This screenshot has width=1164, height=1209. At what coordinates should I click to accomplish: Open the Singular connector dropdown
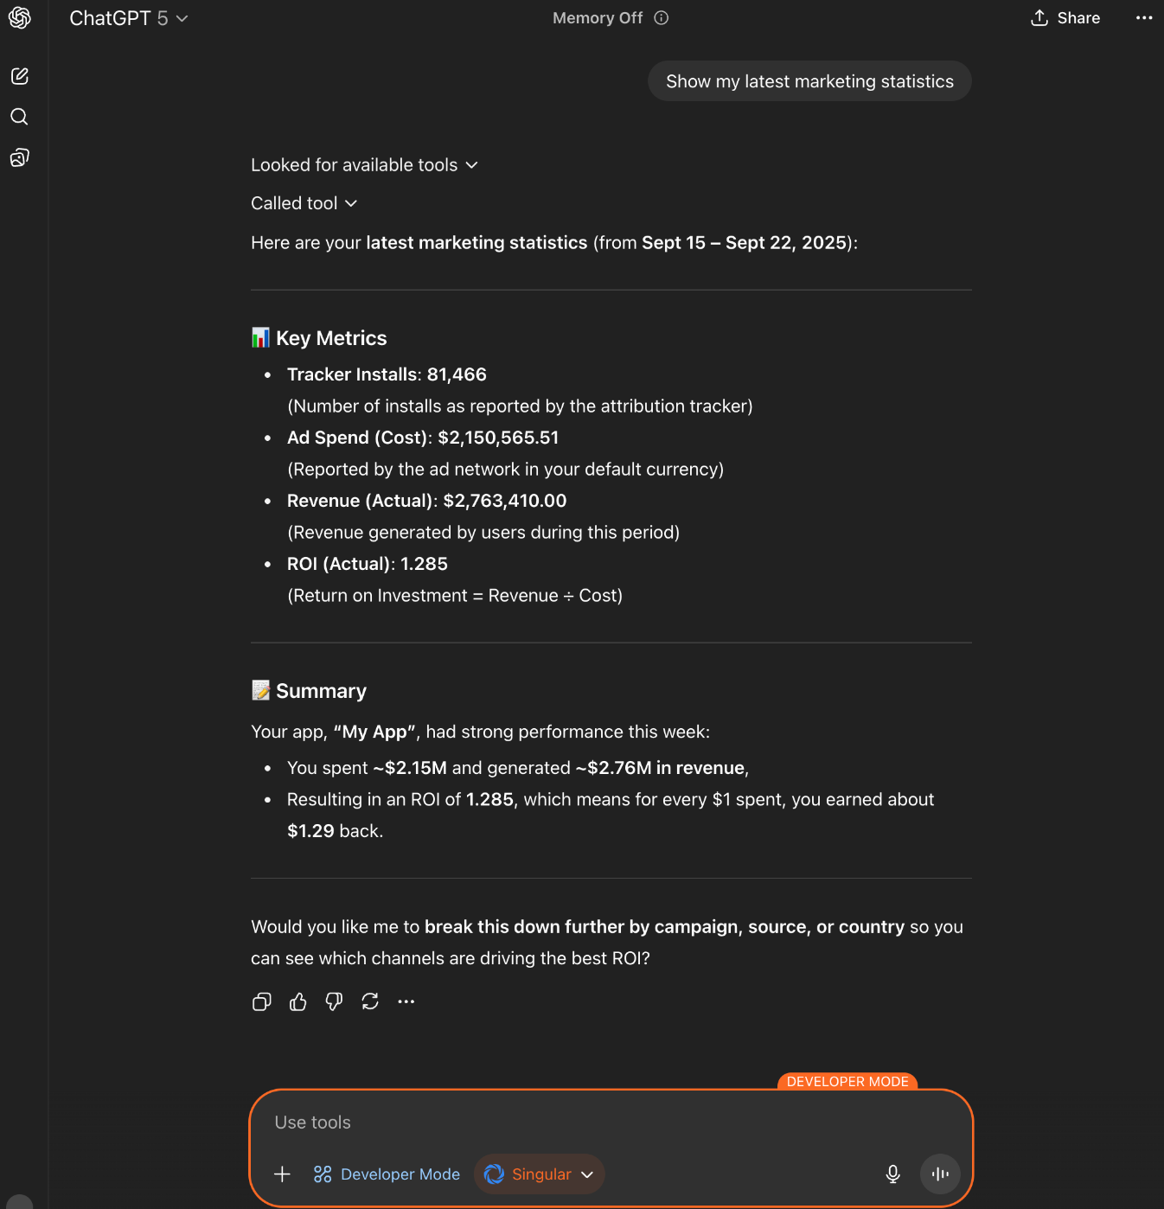tap(538, 1174)
